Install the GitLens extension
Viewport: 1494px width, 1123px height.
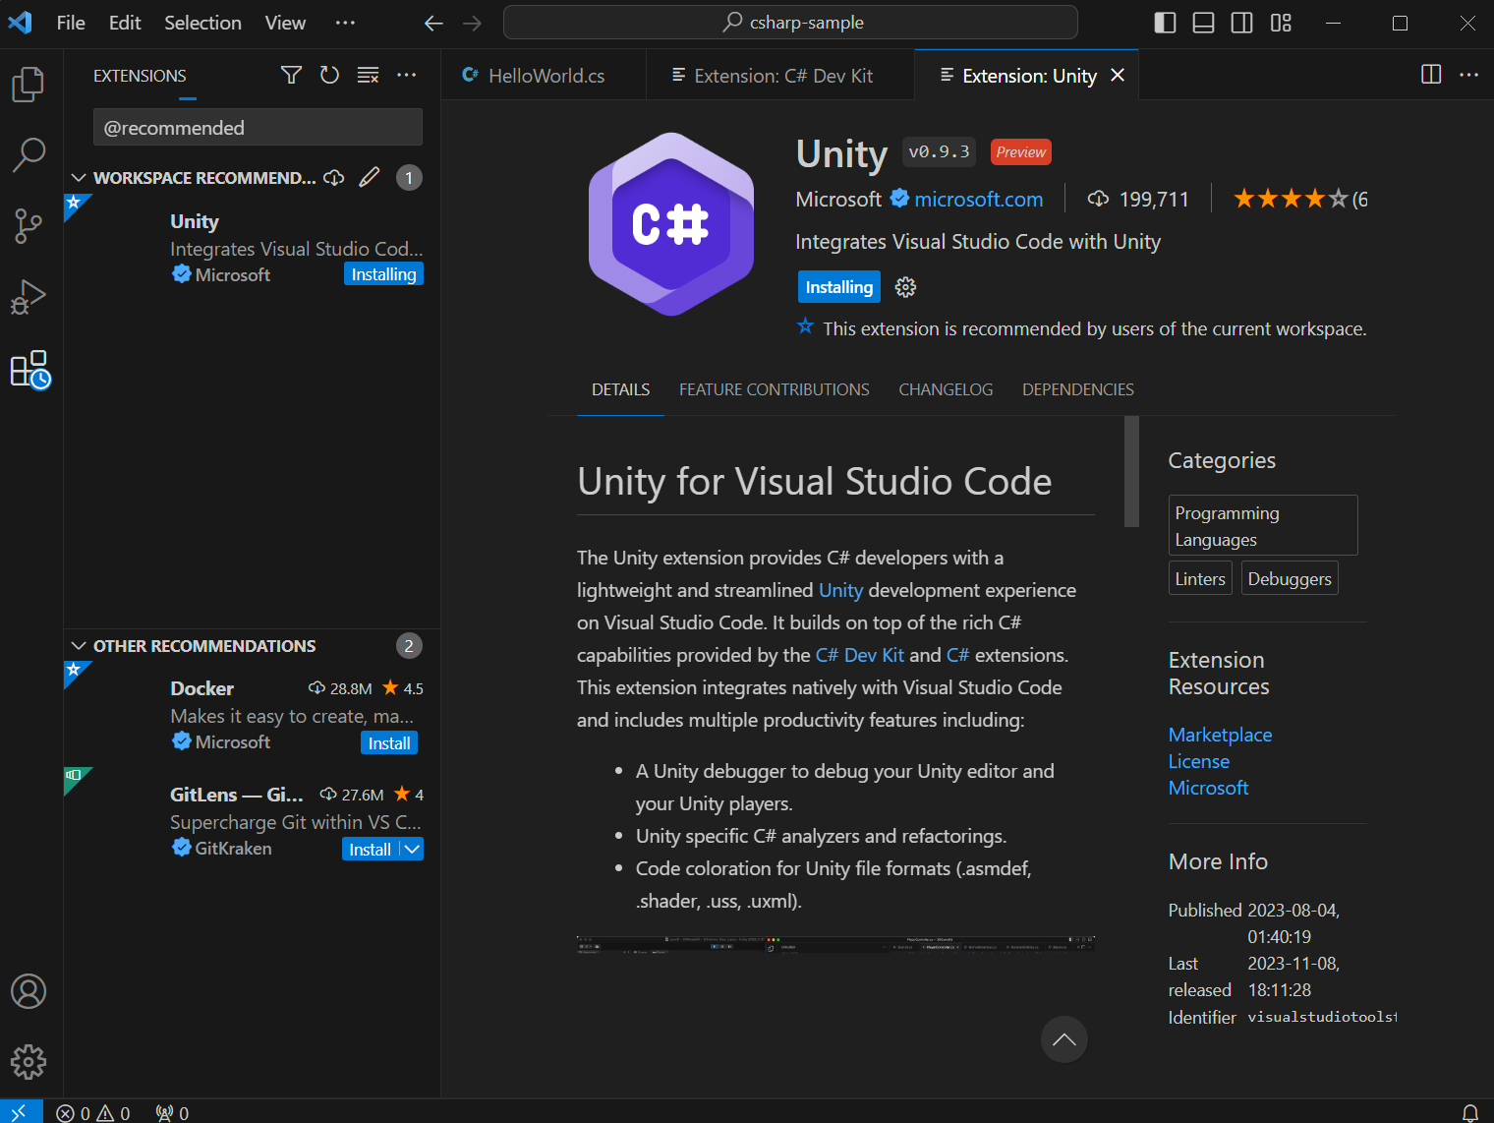(371, 850)
